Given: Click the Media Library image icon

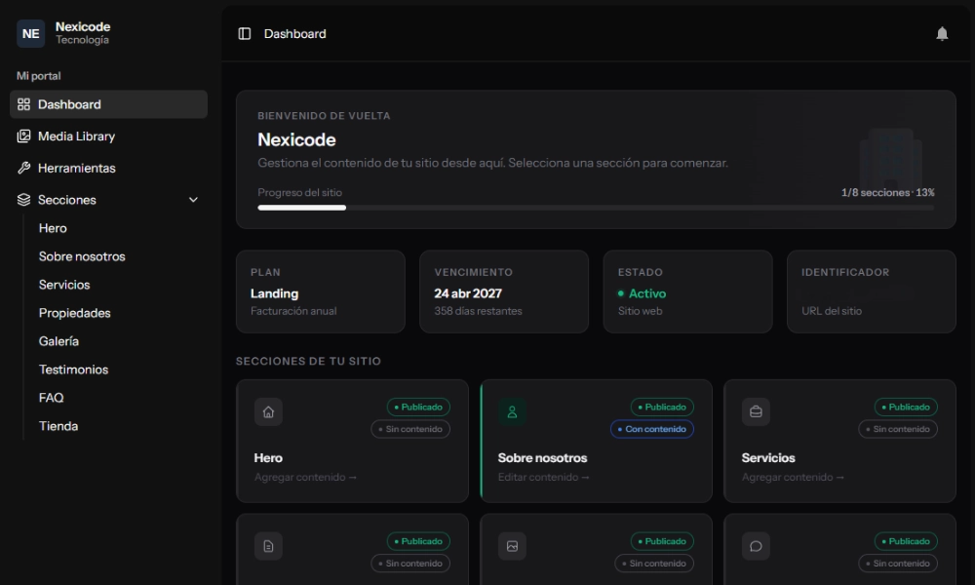Looking at the screenshot, I should tap(23, 136).
